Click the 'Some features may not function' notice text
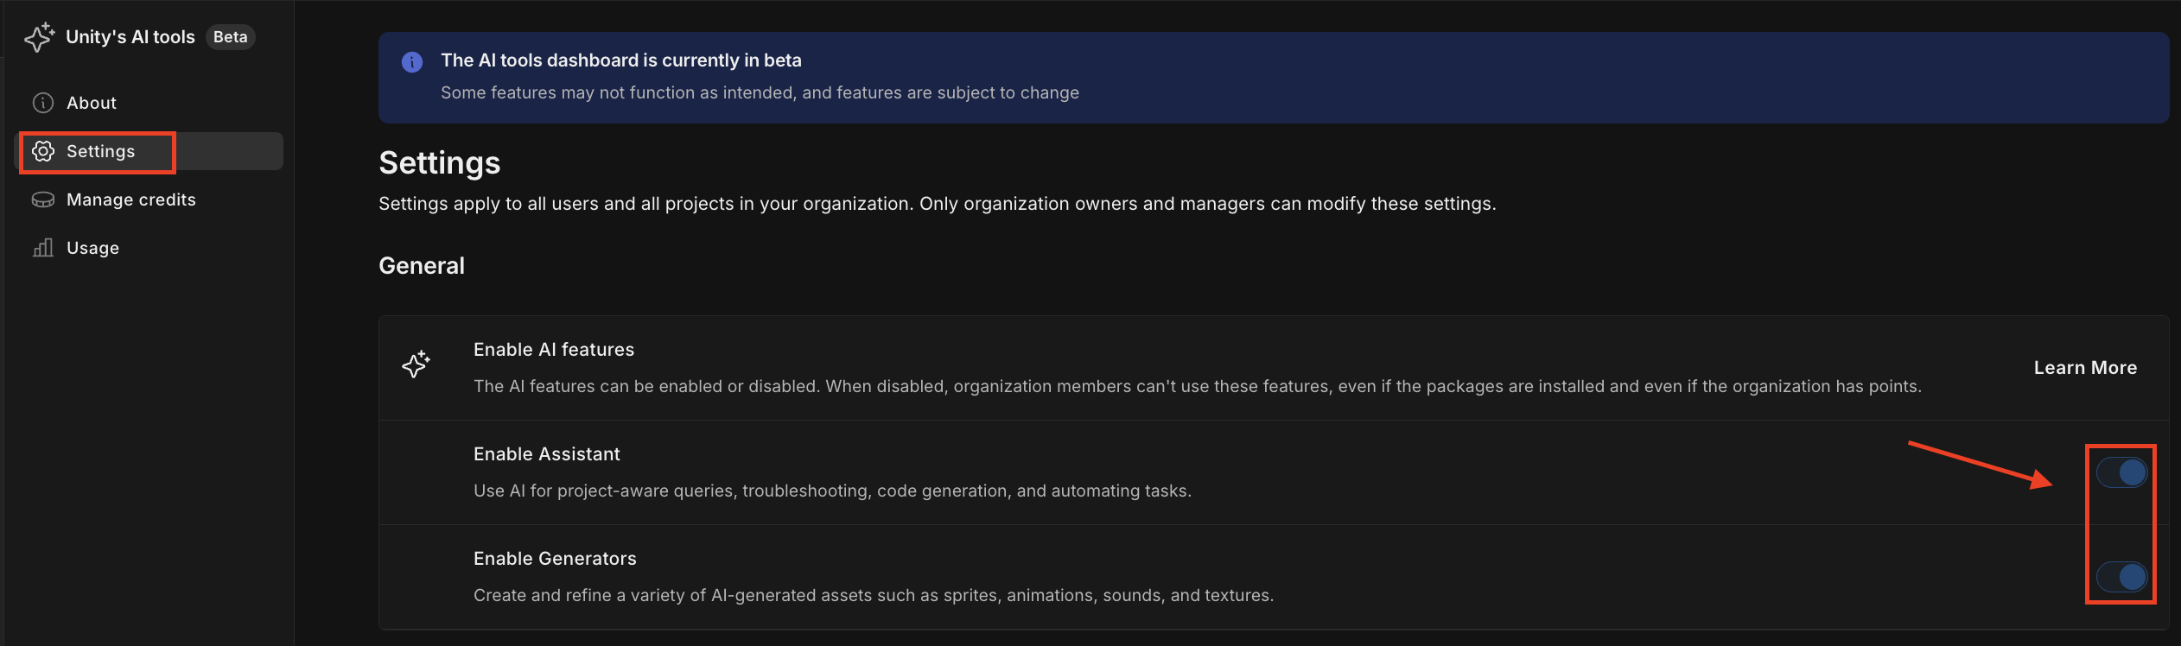 (x=760, y=92)
